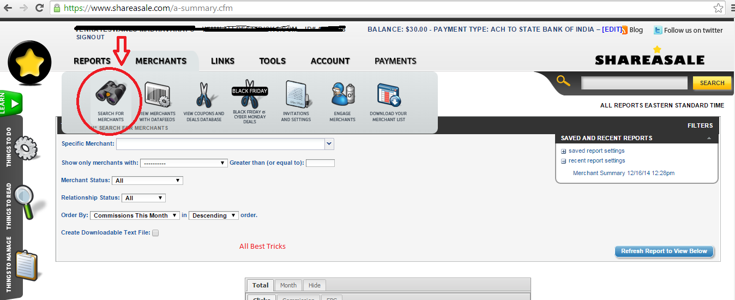Click the orange search magnifier icon
Image resolution: width=735 pixels, height=300 pixels.
click(563, 81)
